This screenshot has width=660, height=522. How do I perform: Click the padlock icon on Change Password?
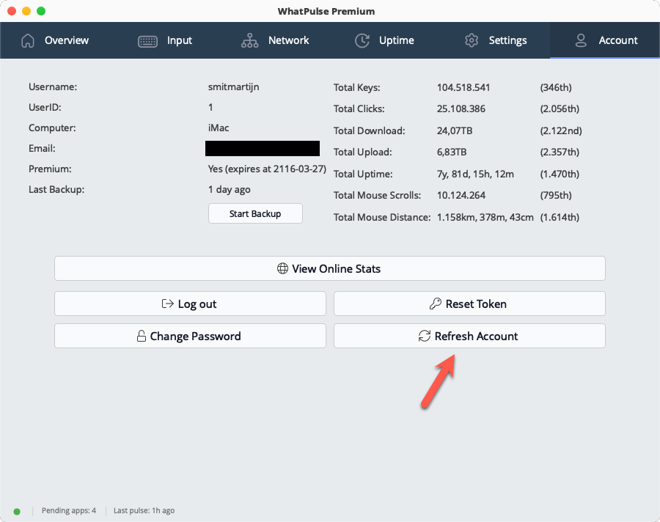click(142, 336)
